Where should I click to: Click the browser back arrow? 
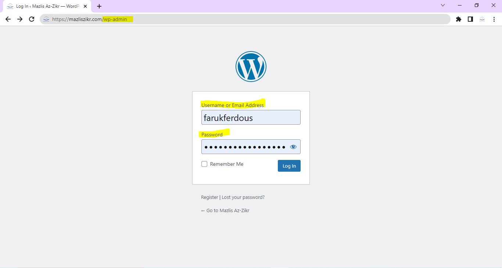pyautogui.click(x=8, y=19)
